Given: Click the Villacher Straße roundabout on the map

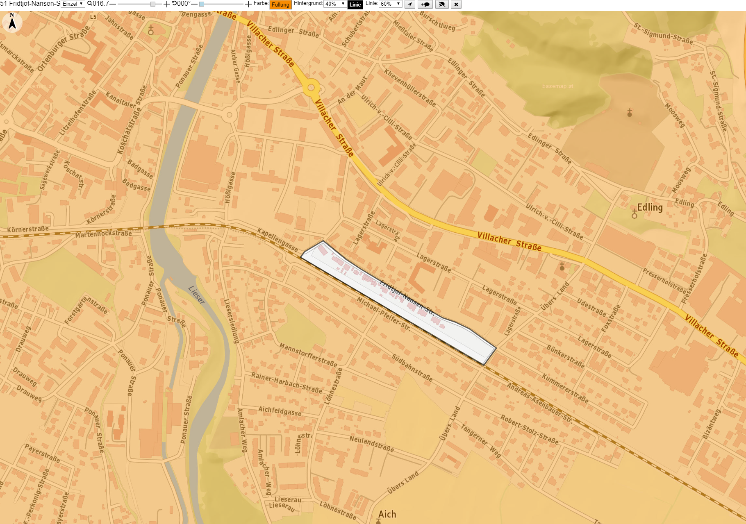Looking at the screenshot, I should pos(311,87).
